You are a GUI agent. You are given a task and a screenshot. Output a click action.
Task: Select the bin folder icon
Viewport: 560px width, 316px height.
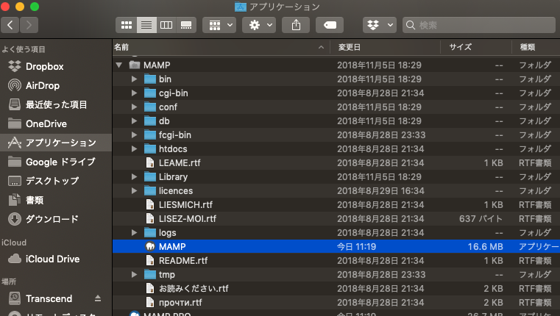(150, 79)
